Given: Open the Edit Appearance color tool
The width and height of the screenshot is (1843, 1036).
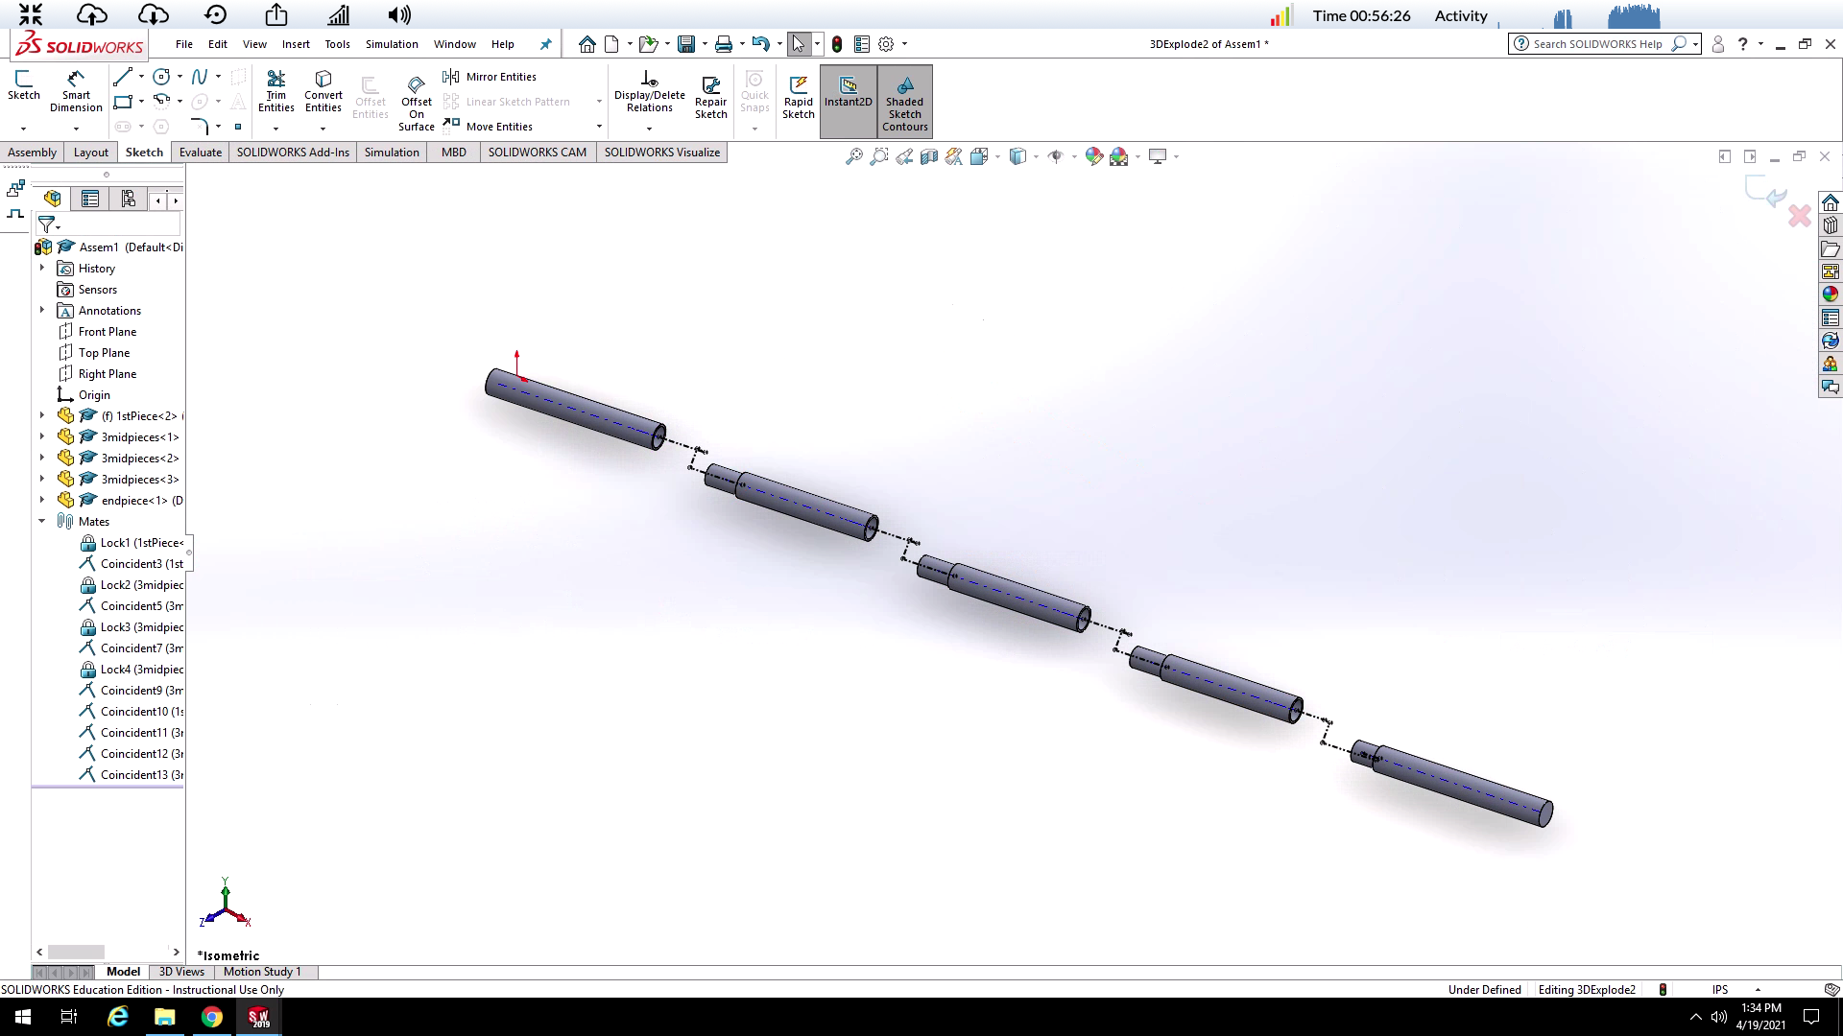Looking at the screenshot, I should point(1094,156).
